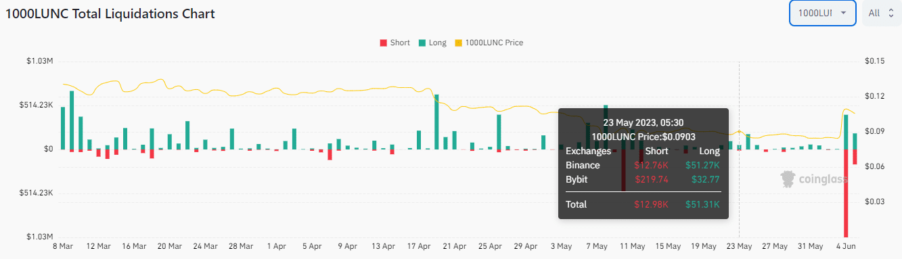Click the '17 Apr' x-axis date label
This screenshot has height=259, width=902.
point(419,246)
